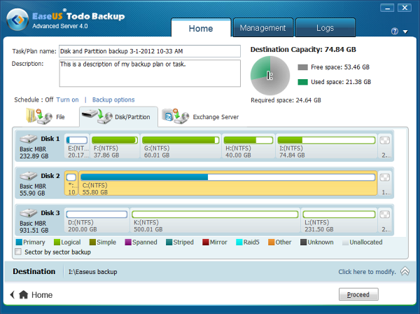Viewport: 420px width, 314px height.
Task: Select partition D:(NTFS) 200.00 GB
Action: 97,220
